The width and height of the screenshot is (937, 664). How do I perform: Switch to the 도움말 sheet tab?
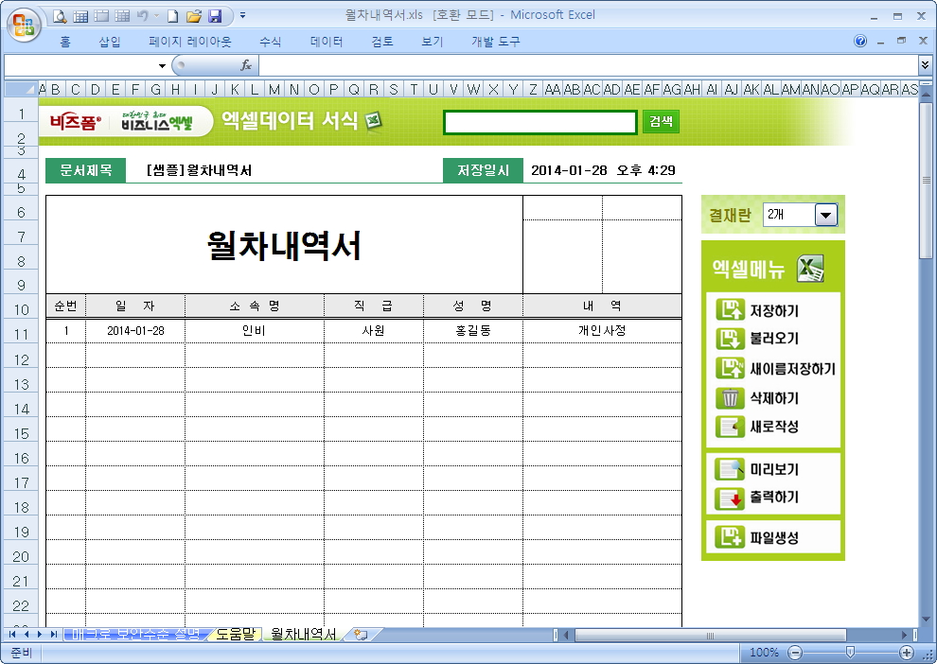pos(236,634)
